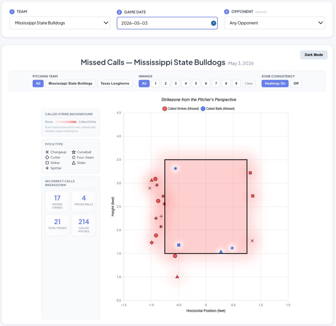Click the 17 Missed Strikes card
336x326 pixels.
[57, 202]
